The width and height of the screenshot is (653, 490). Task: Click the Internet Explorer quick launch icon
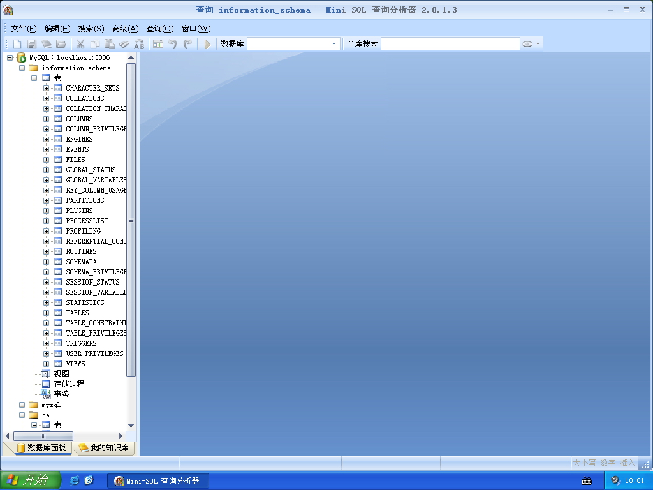coord(74,480)
